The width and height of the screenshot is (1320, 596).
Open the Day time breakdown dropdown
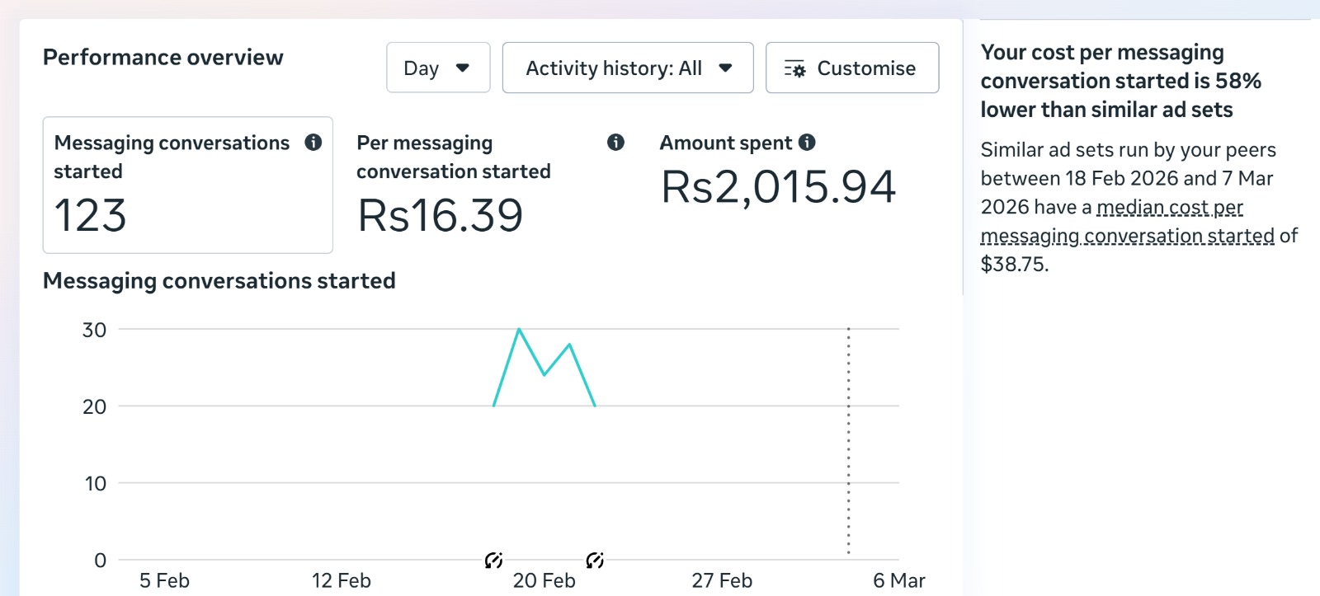pyautogui.click(x=438, y=68)
